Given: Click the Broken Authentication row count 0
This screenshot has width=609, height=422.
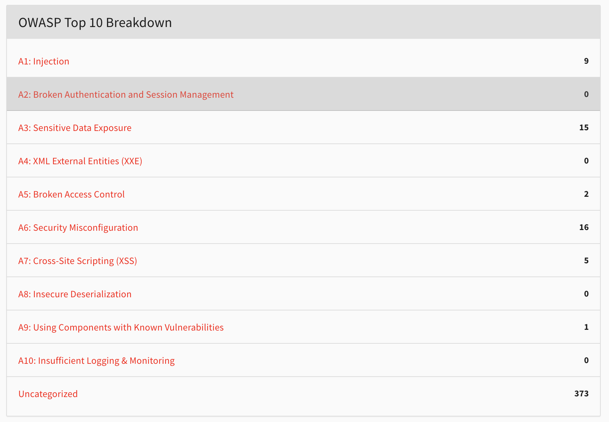Looking at the screenshot, I should 586,94.
